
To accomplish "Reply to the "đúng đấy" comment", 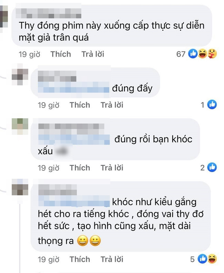I will [112, 105].
